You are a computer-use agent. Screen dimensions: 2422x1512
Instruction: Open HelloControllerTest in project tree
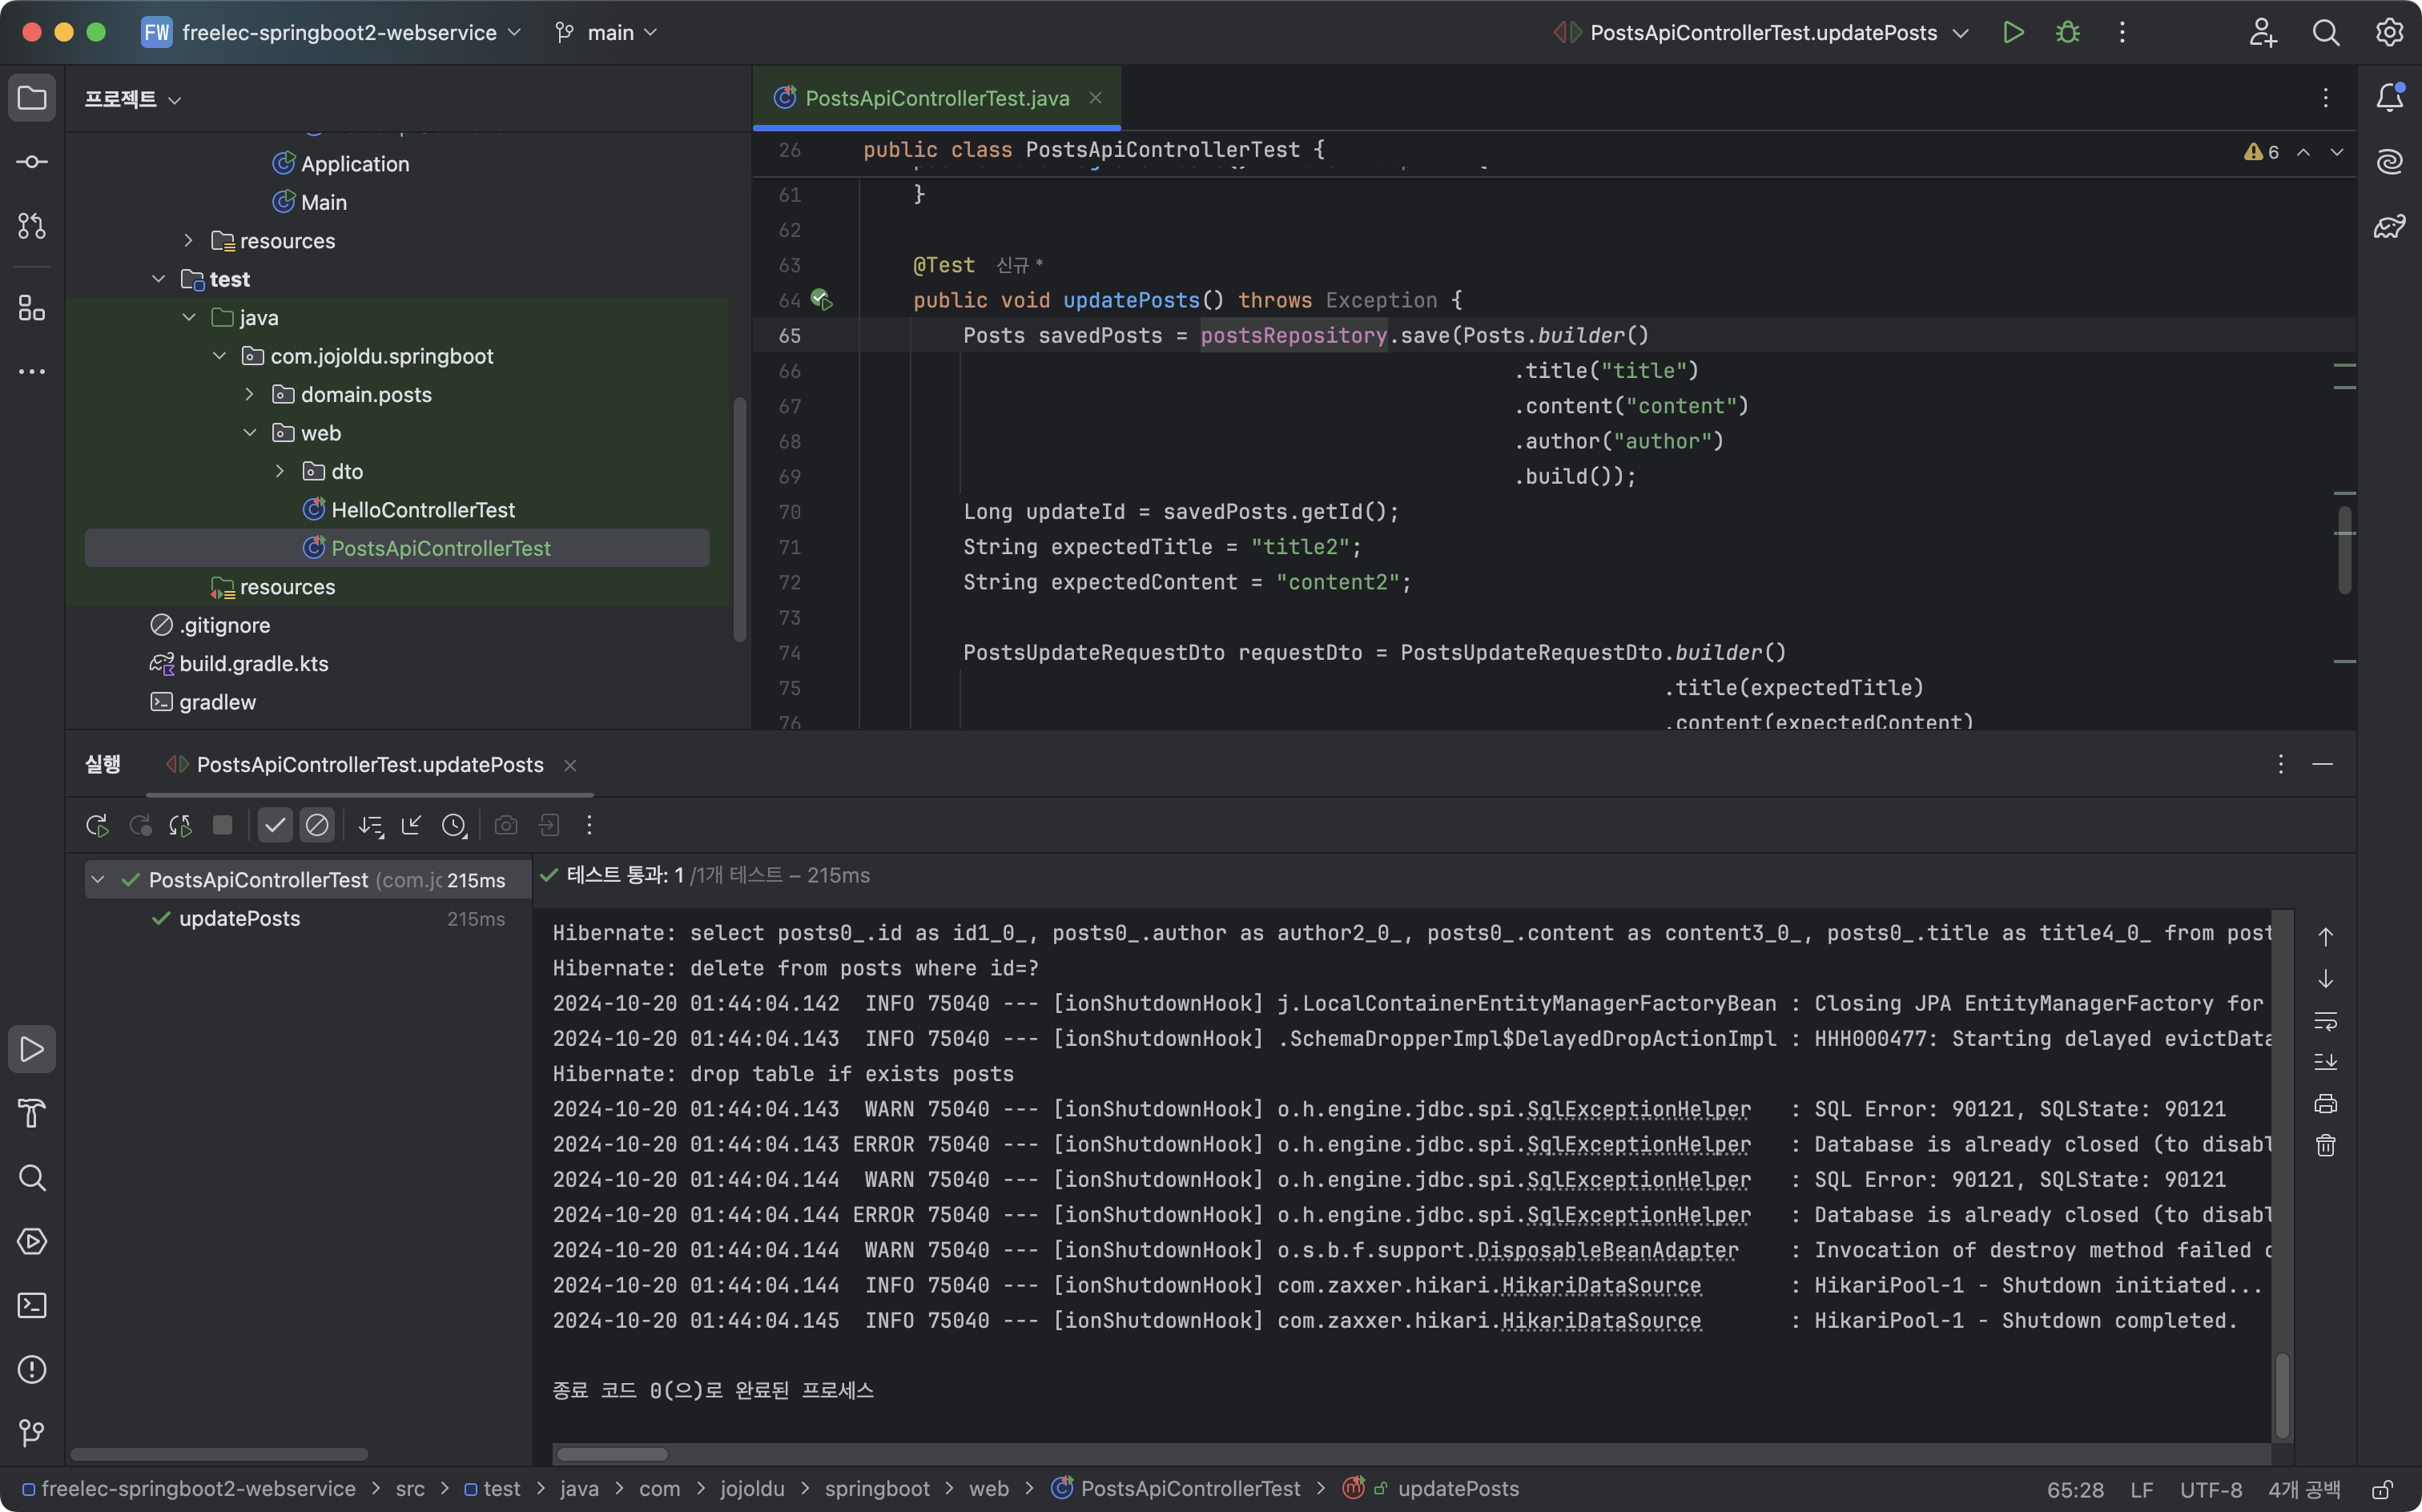(x=422, y=510)
